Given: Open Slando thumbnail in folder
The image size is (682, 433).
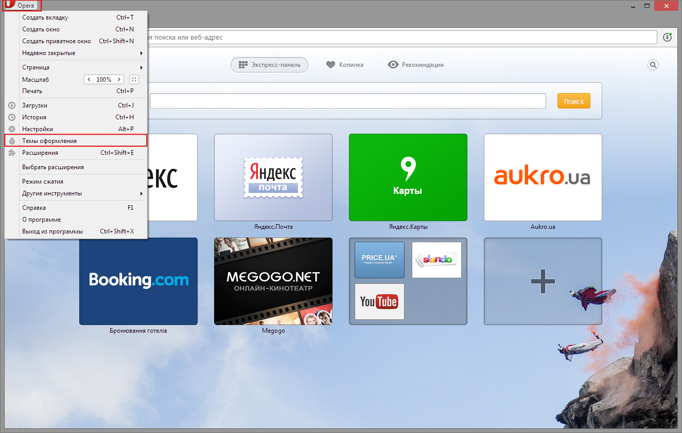Looking at the screenshot, I should [436, 260].
